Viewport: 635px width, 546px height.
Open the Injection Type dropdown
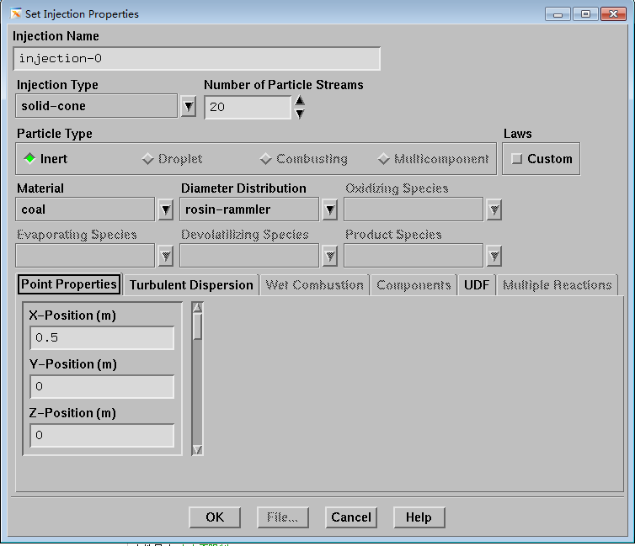pyautogui.click(x=189, y=107)
